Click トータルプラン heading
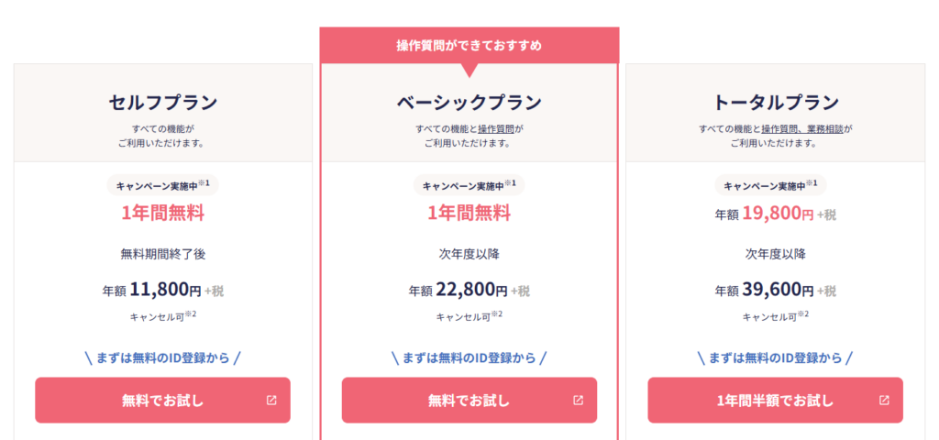939x440 pixels. point(775,102)
